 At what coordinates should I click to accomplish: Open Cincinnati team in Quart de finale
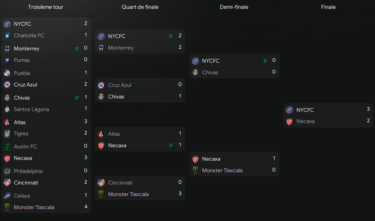[x=120, y=183]
